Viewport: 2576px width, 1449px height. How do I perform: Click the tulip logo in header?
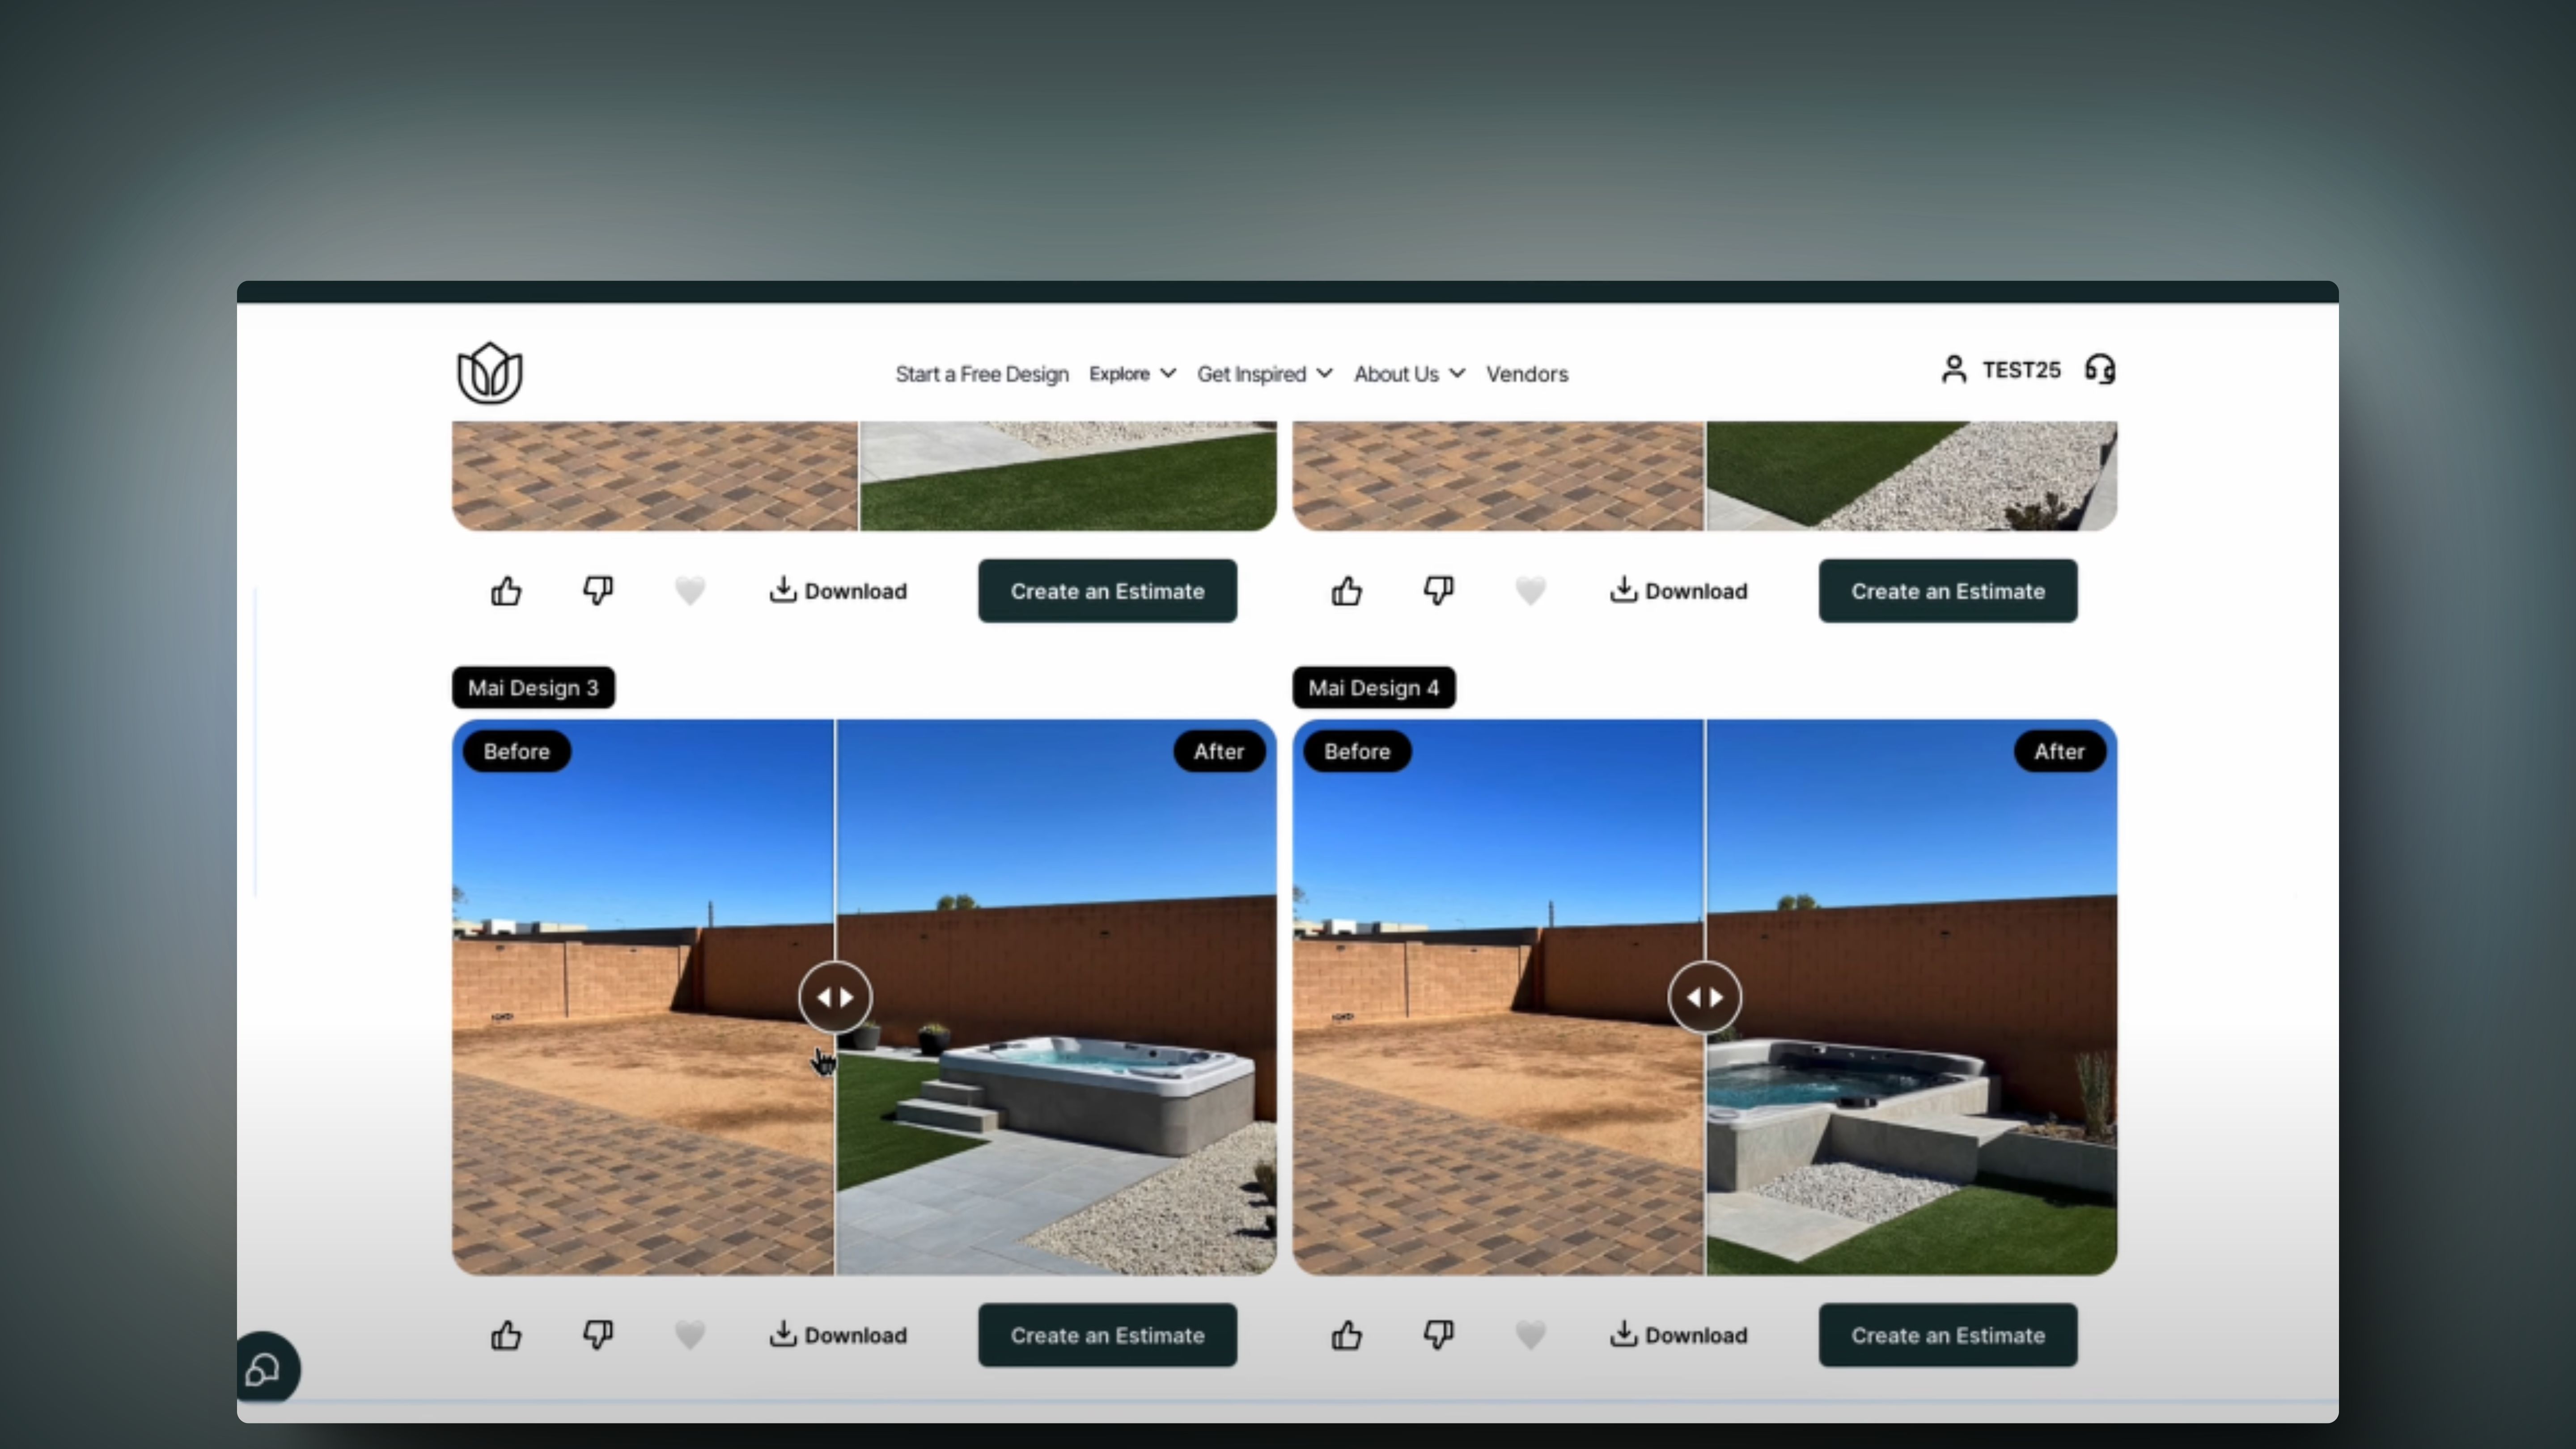click(x=490, y=373)
